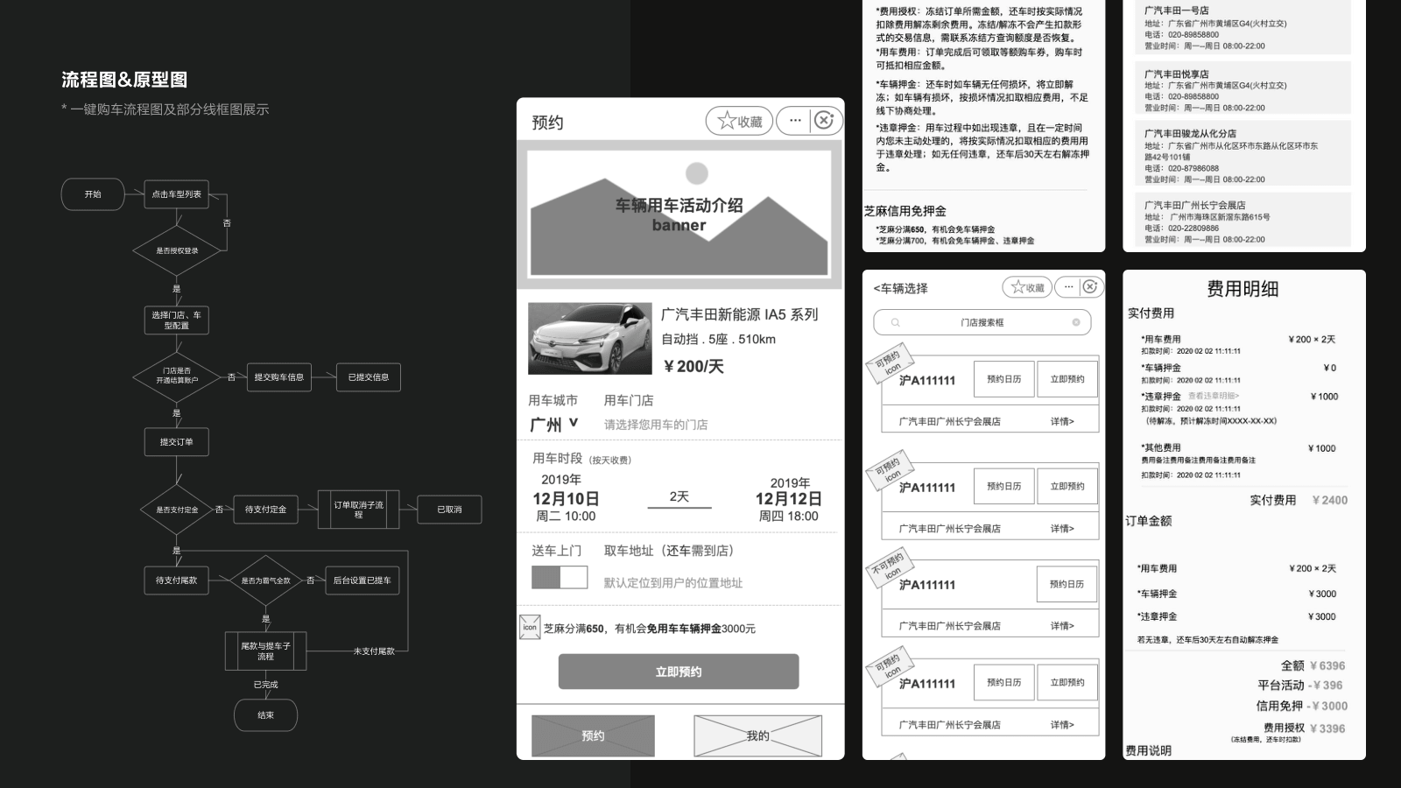Image resolution: width=1401 pixels, height=788 pixels.
Task: Click the 是否授权登录 decision diamond
Action: pos(178,250)
